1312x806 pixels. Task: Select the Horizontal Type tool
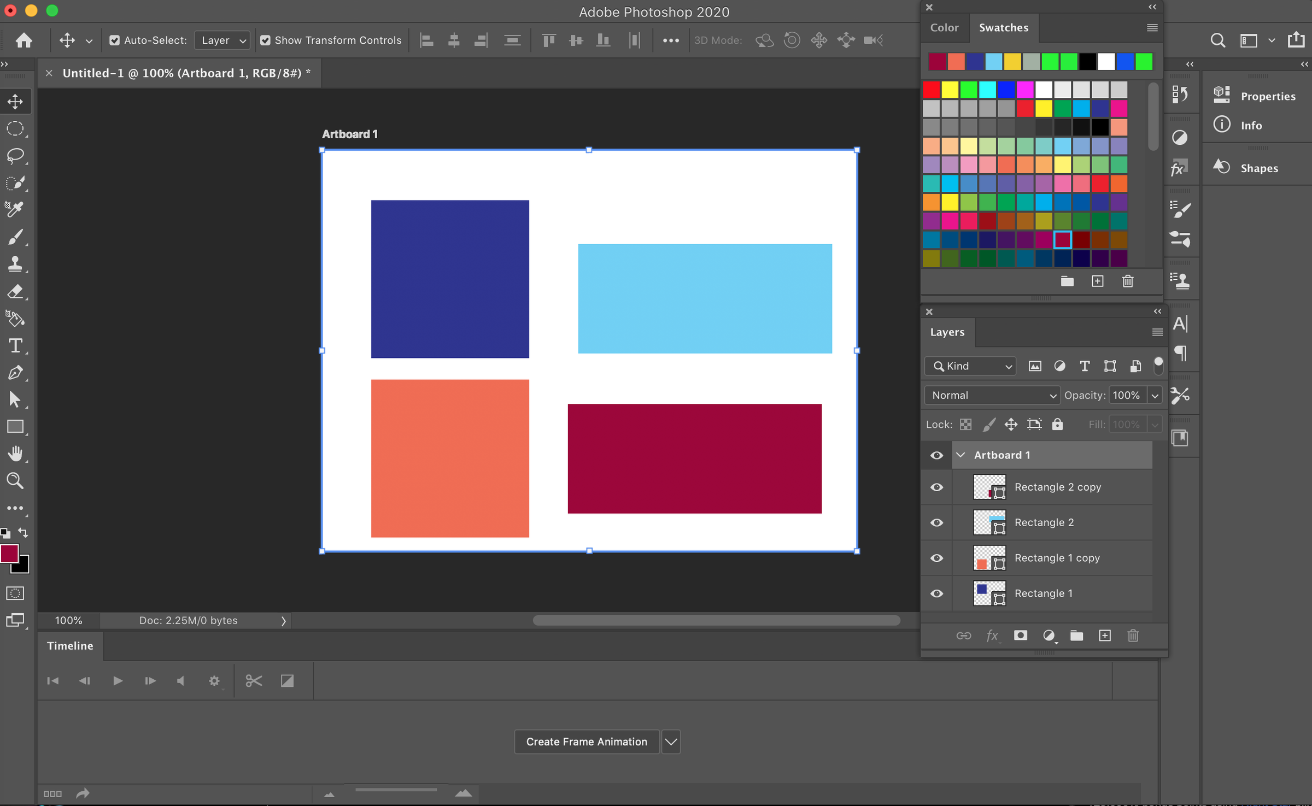point(15,345)
